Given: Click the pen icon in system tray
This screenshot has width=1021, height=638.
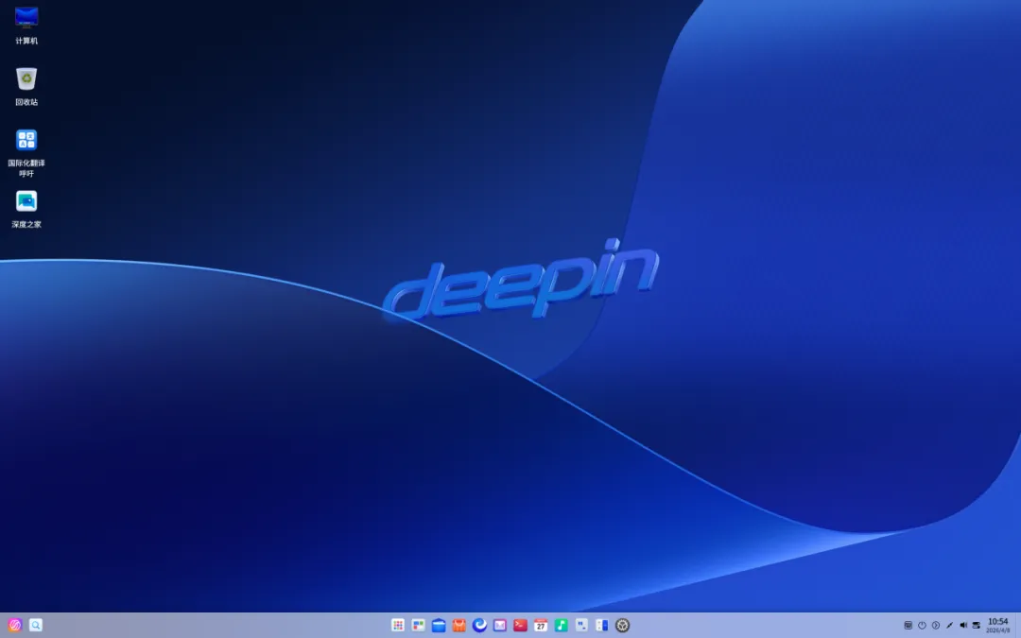Looking at the screenshot, I should click(x=949, y=625).
